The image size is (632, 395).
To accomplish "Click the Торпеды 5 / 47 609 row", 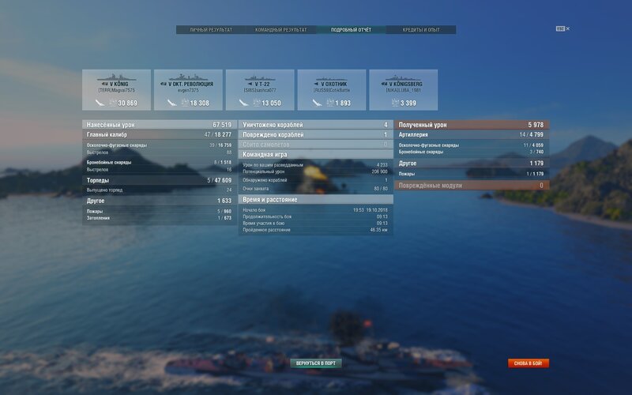I will tap(160, 180).
